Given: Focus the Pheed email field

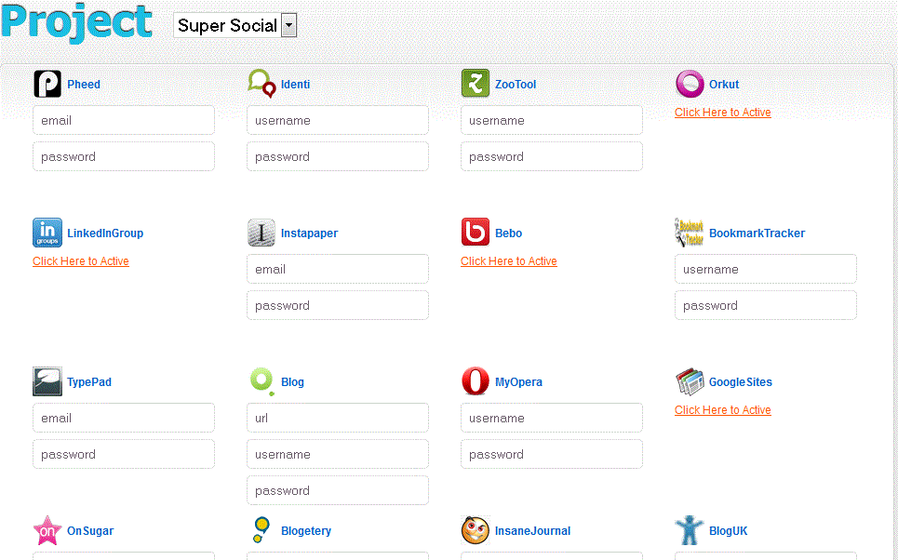Looking at the screenshot, I should (x=124, y=120).
